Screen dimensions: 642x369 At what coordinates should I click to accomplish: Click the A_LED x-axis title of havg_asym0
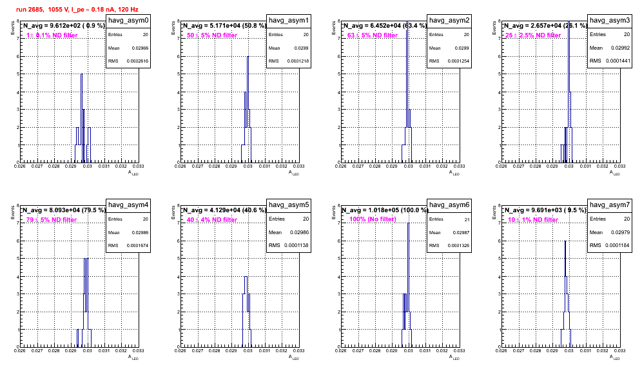(133, 173)
